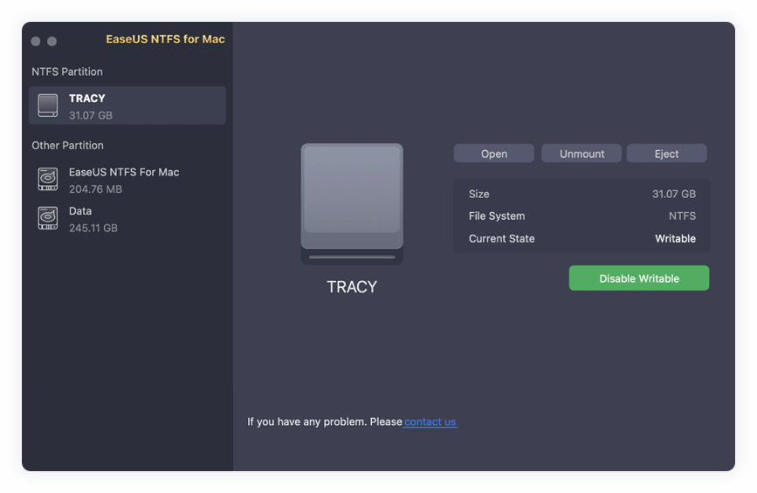Click the 245.11 GB size text

click(x=93, y=228)
